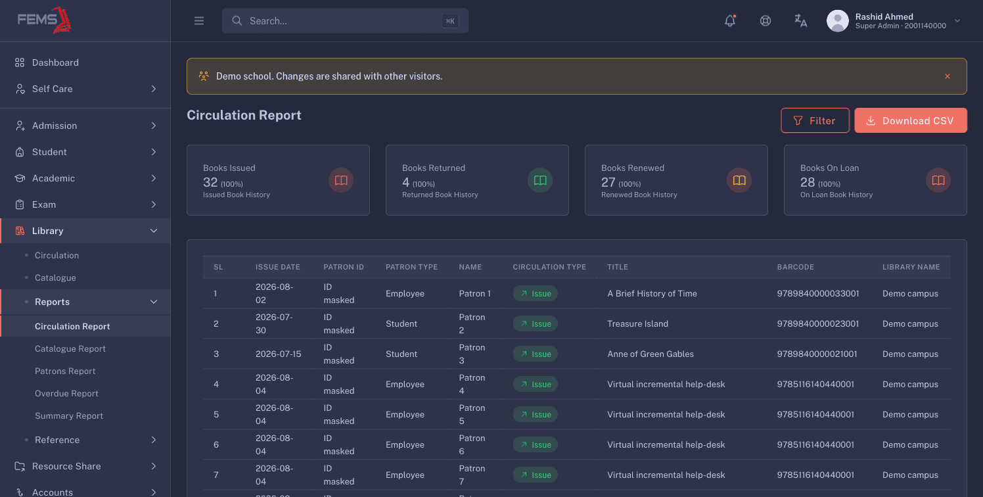Click the Books Returned card icon
The image size is (983, 497).
coord(540,180)
